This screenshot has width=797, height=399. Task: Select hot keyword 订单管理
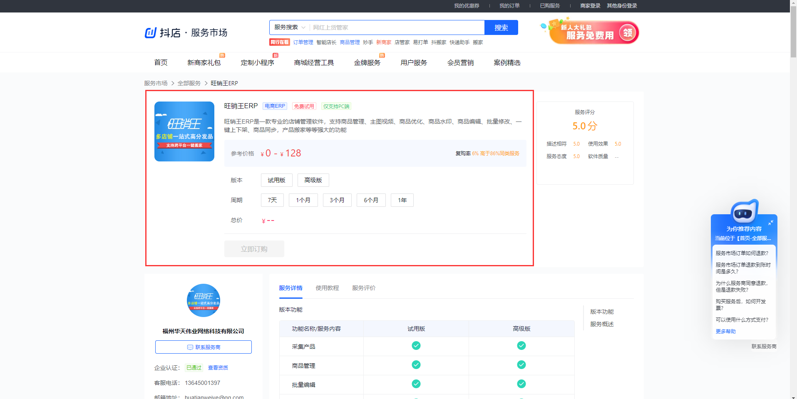tap(303, 42)
